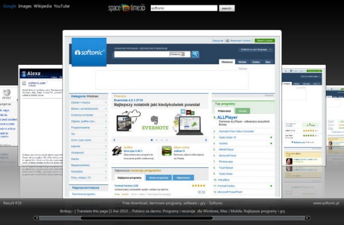This screenshot has height=225, width=344.
Task: Expand the Bezpieczeństwo category
Action: (x=89, y=165)
